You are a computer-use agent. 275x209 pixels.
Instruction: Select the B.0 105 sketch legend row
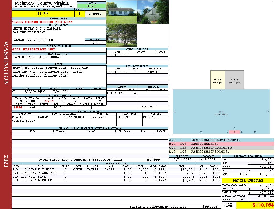pos(221,144)
